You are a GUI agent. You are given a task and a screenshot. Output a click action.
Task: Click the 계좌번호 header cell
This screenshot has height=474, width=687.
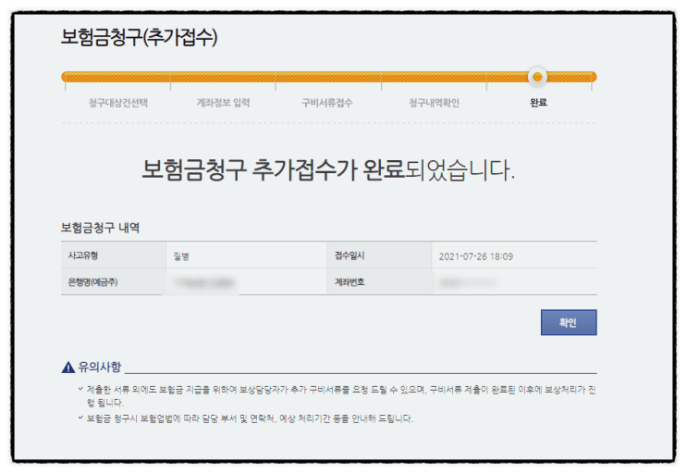(x=379, y=282)
